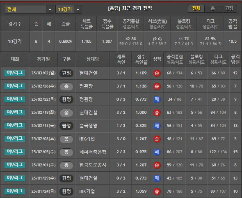Image resolution: width=242 pixels, height=198 pixels.
Task: Click point ratio 1.267
Action: point(141,139)
